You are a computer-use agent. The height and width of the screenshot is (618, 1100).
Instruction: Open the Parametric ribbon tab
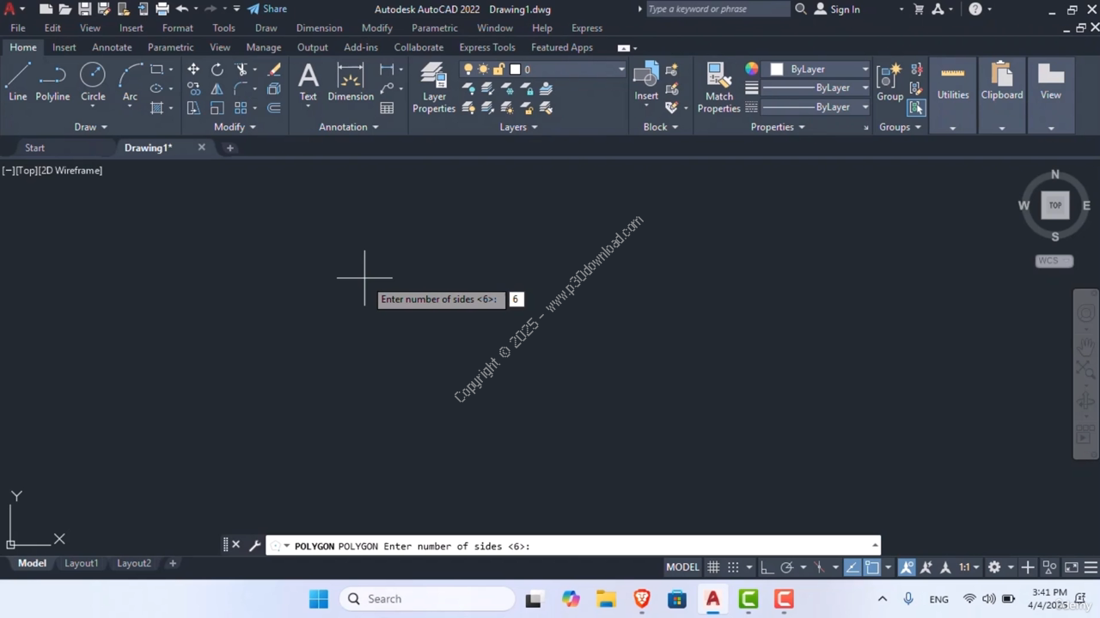pos(170,47)
